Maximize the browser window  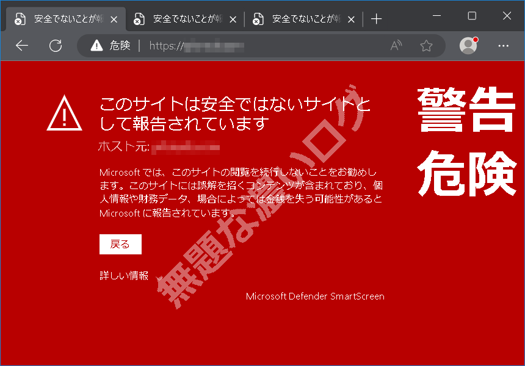472,16
